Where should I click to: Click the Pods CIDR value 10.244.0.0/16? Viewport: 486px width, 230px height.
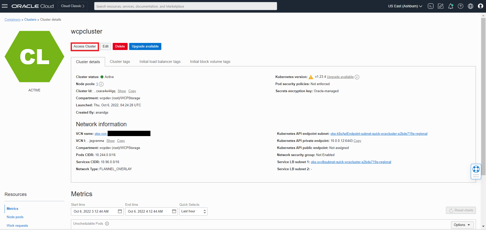[105, 155]
